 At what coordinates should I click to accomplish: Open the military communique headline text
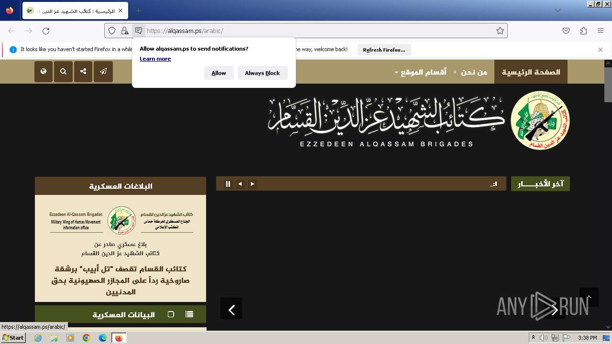tap(120, 280)
